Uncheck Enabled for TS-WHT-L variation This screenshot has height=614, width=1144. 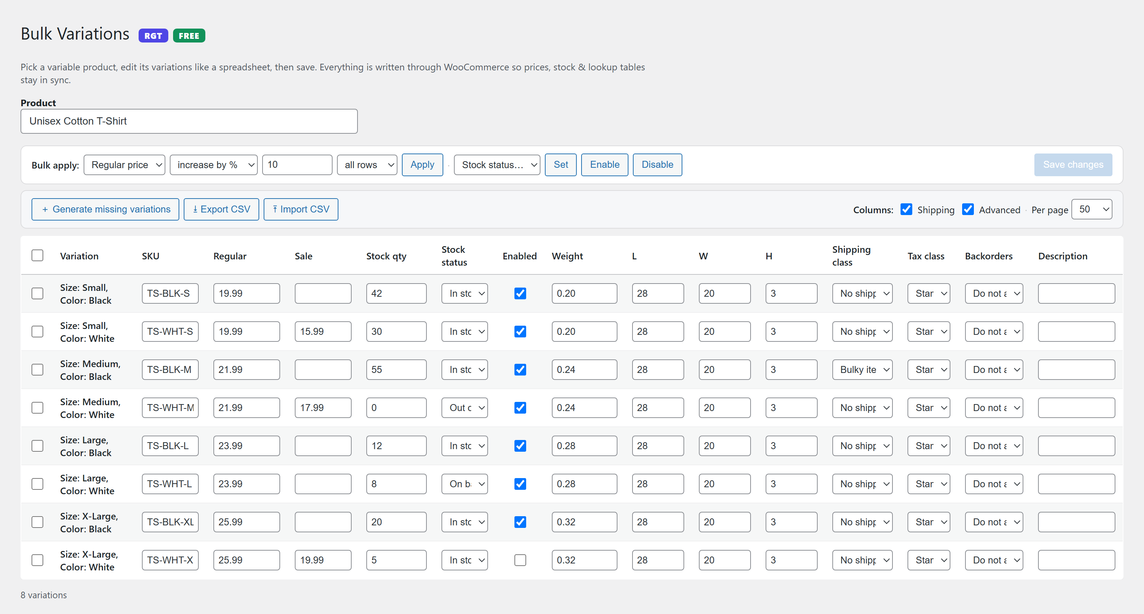(x=520, y=484)
